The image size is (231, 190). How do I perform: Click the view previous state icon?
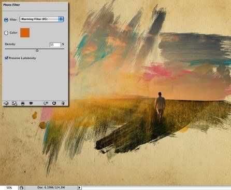[x=46, y=103]
